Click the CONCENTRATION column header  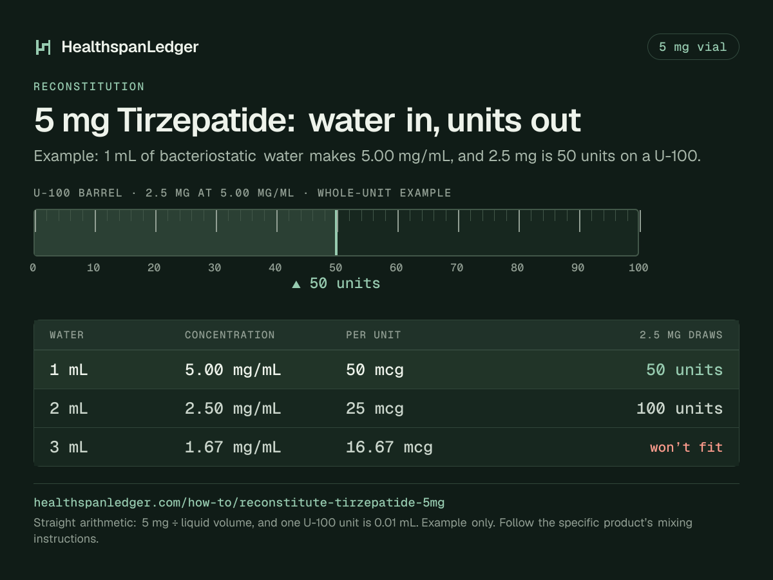pos(230,335)
